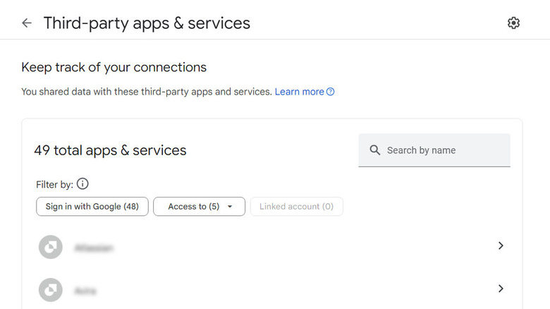
Task: Click the Filter by info icon
Action: coord(82,184)
